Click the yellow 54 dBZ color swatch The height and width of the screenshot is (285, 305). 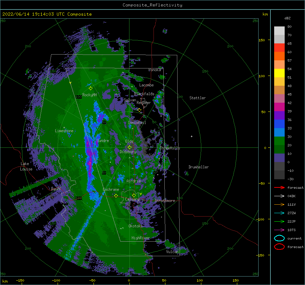tap(279, 73)
